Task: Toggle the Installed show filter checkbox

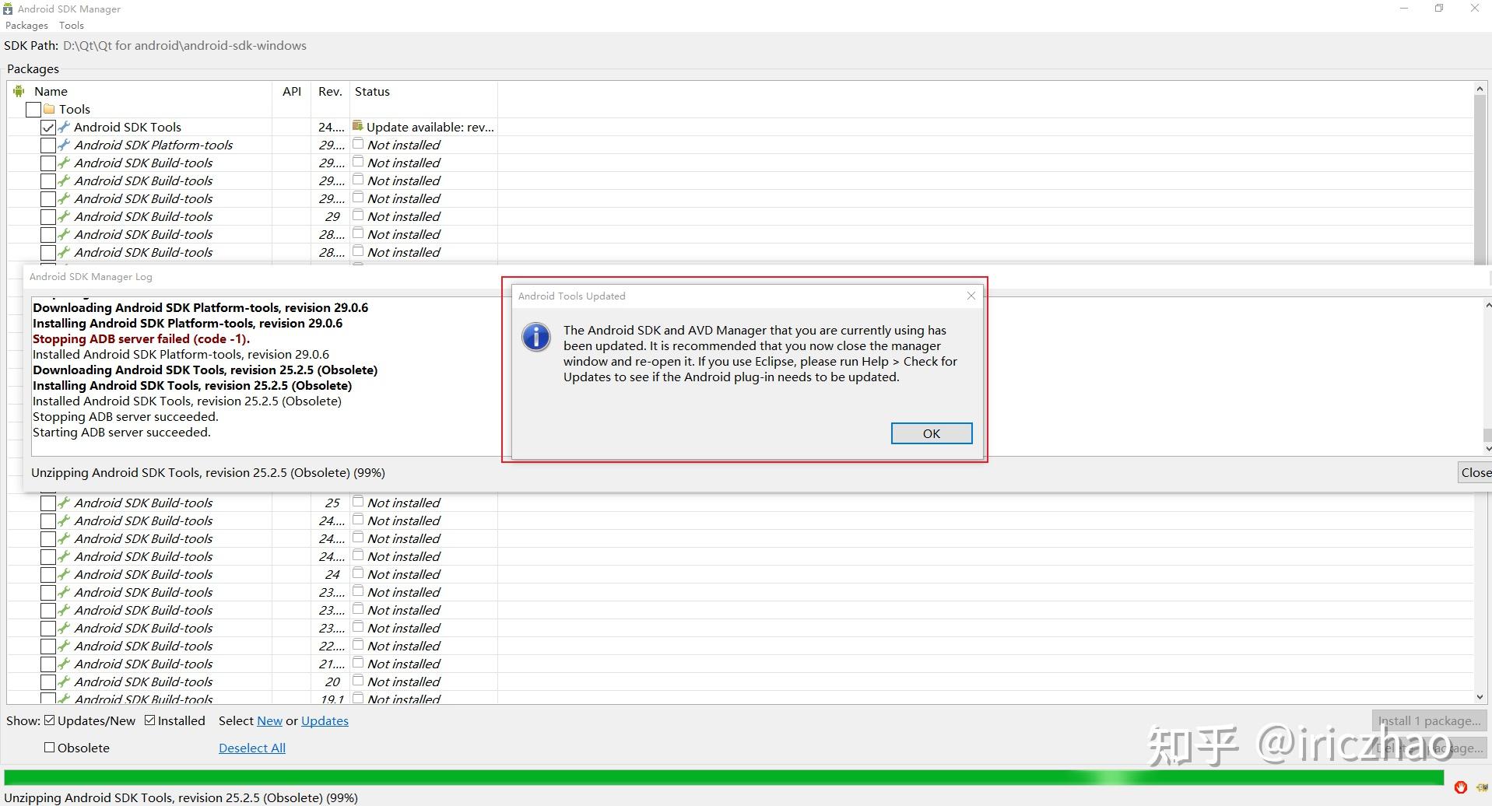Action: pyautogui.click(x=150, y=720)
